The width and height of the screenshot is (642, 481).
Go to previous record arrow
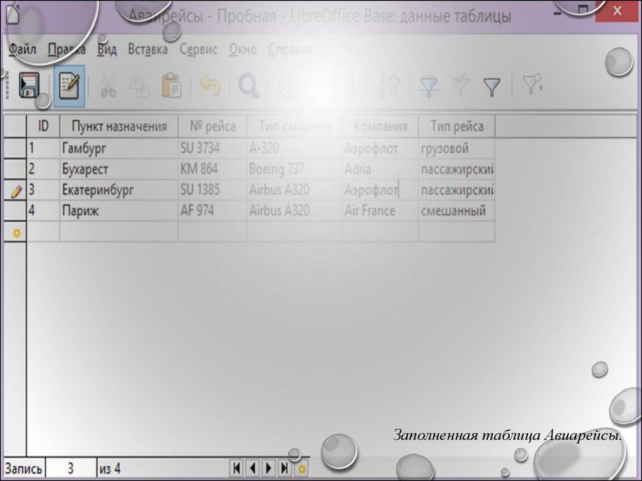coord(252,468)
